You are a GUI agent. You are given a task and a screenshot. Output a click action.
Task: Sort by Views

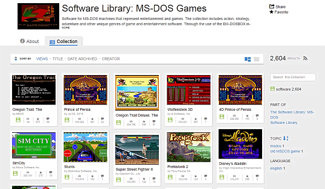click(x=42, y=59)
